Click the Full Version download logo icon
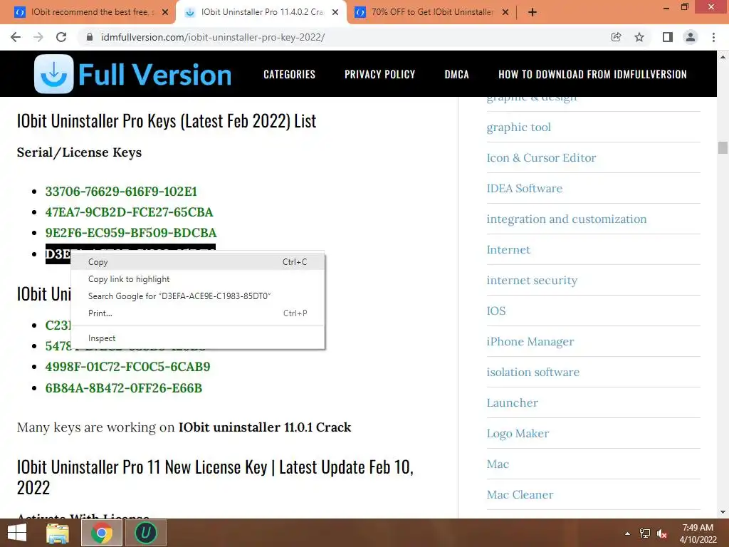729x547 pixels. (x=54, y=74)
